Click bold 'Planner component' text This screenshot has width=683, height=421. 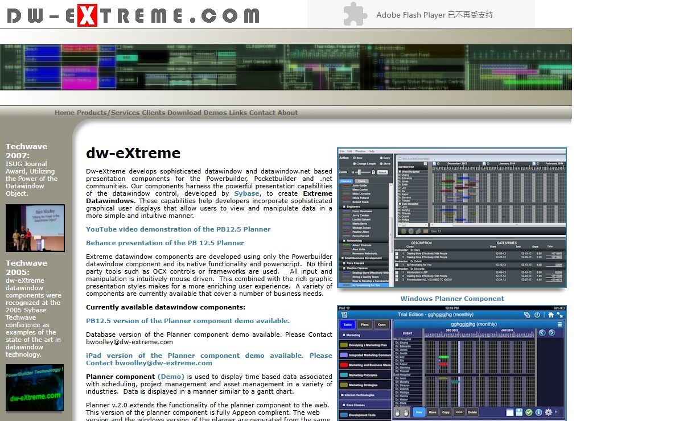tap(120, 377)
